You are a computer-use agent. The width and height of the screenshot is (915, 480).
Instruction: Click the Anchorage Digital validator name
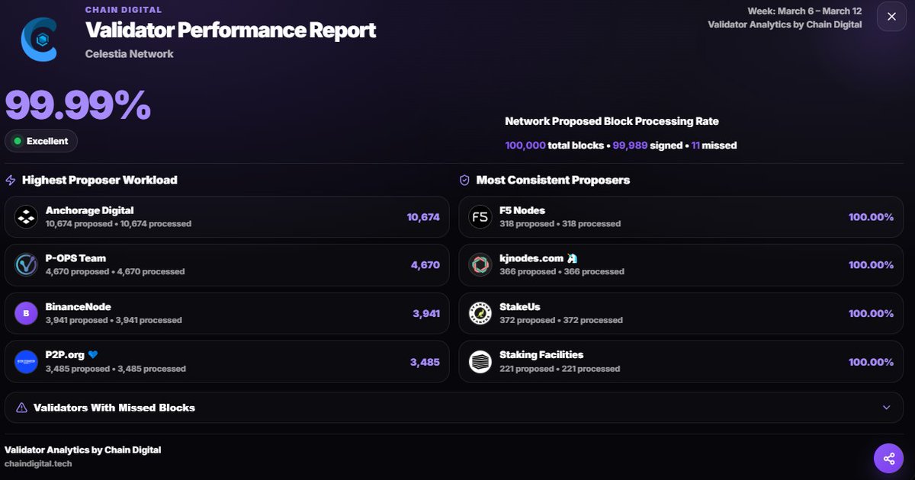(x=90, y=210)
